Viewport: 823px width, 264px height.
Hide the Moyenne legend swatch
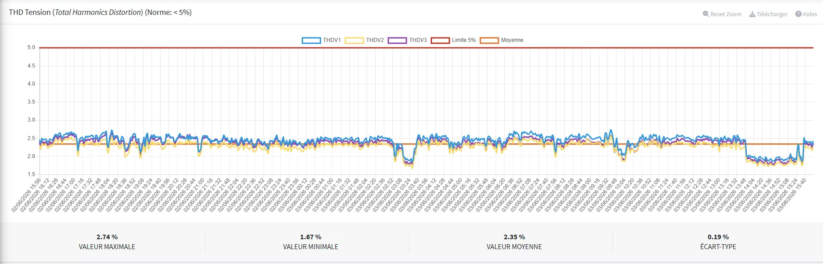pos(489,40)
